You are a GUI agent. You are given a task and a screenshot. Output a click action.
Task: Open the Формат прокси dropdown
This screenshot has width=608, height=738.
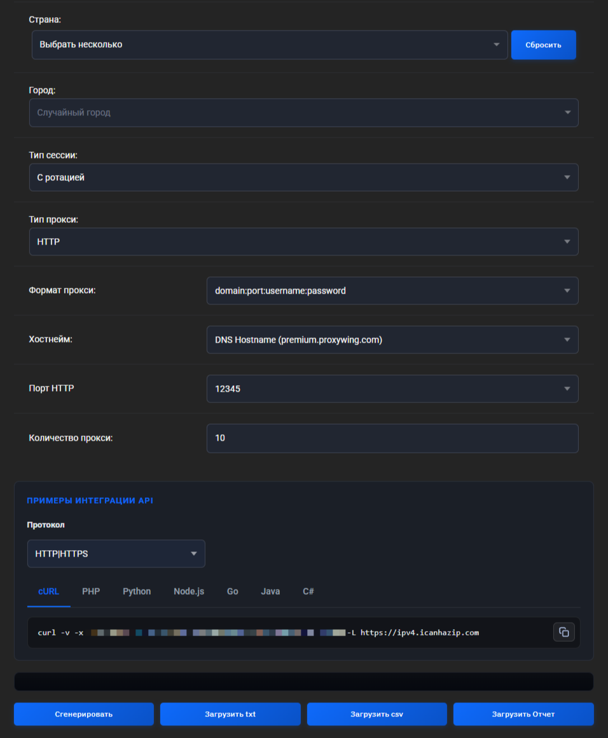[392, 291]
